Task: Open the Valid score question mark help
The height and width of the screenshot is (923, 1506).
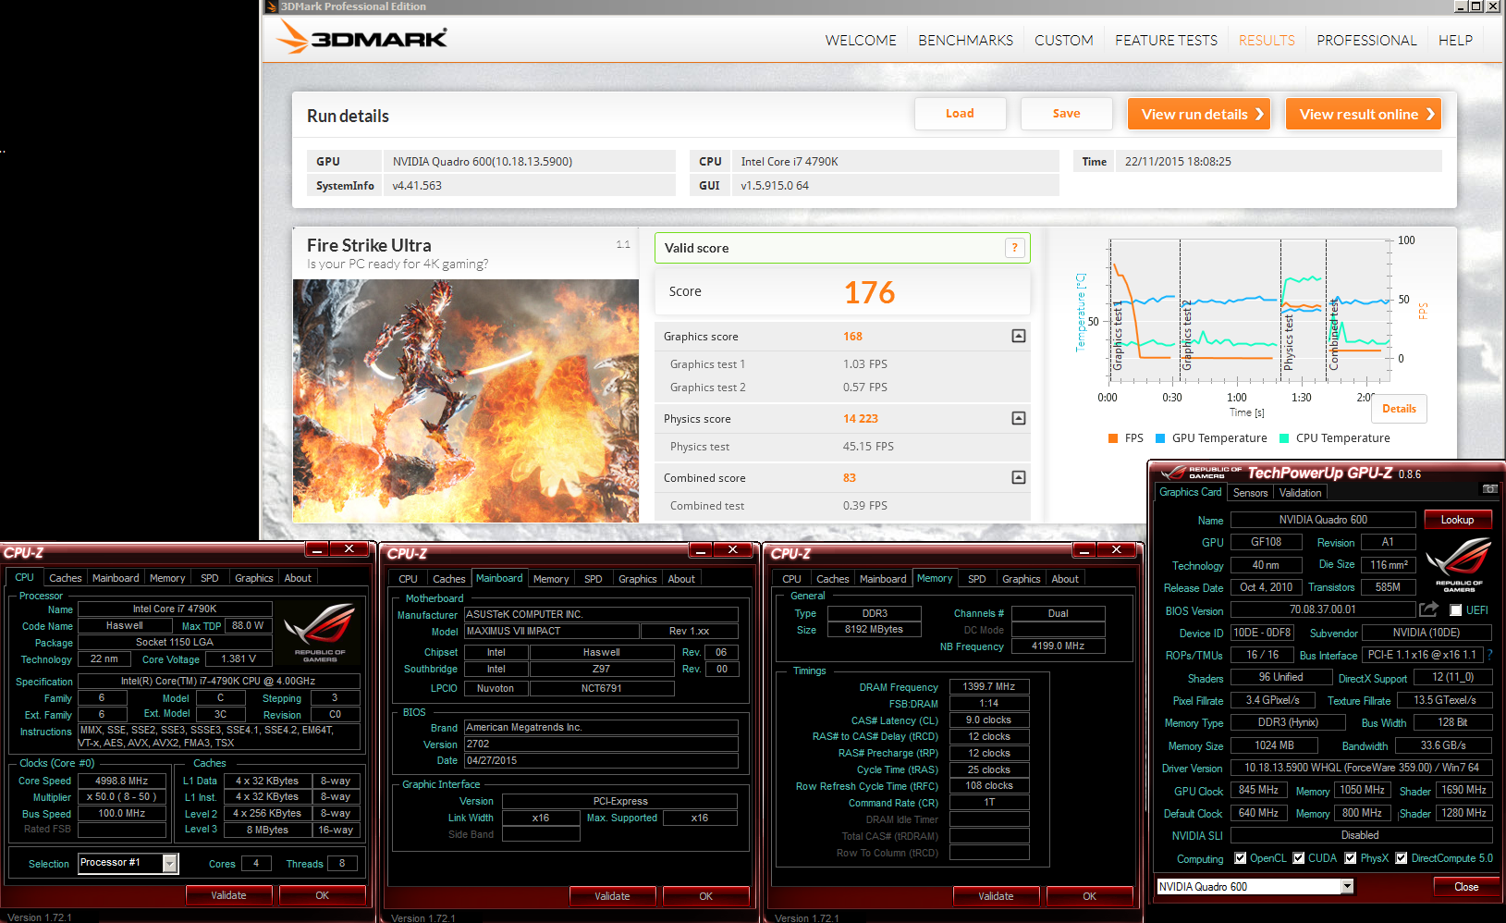Action: click(1014, 248)
